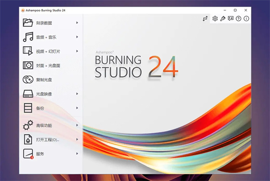Click the pin/skin brush icon in top toolbar
The image size is (270, 181).
click(x=223, y=18)
